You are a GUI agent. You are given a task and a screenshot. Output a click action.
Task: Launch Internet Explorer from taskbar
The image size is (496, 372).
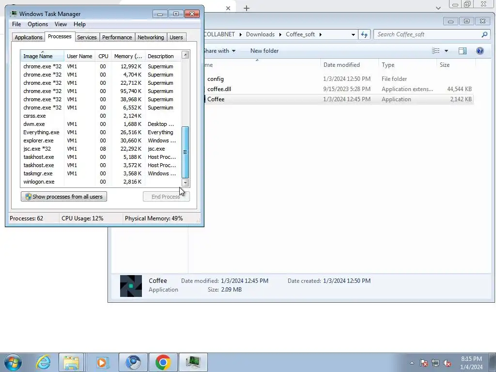pos(43,362)
